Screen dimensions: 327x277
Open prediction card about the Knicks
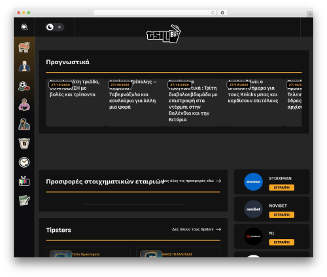tap(254, 102)
